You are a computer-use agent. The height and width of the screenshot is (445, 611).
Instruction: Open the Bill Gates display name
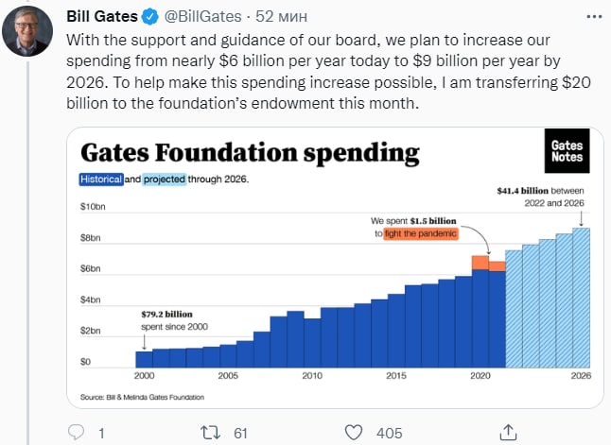[102, 16]
